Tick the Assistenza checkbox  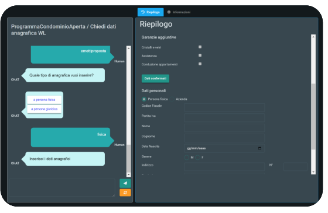point(200,55)
